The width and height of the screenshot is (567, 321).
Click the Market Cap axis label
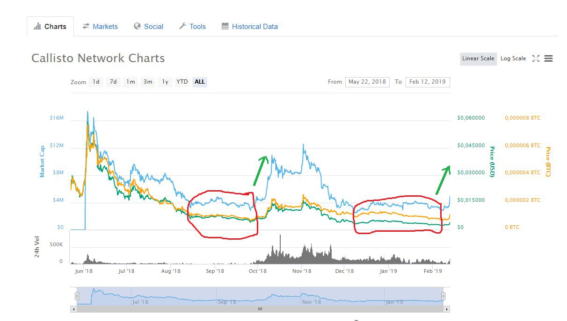[42, 161]
